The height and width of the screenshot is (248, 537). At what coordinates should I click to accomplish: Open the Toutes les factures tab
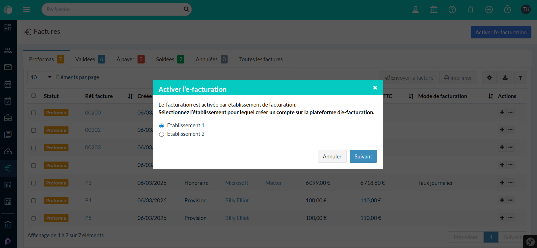261,59
